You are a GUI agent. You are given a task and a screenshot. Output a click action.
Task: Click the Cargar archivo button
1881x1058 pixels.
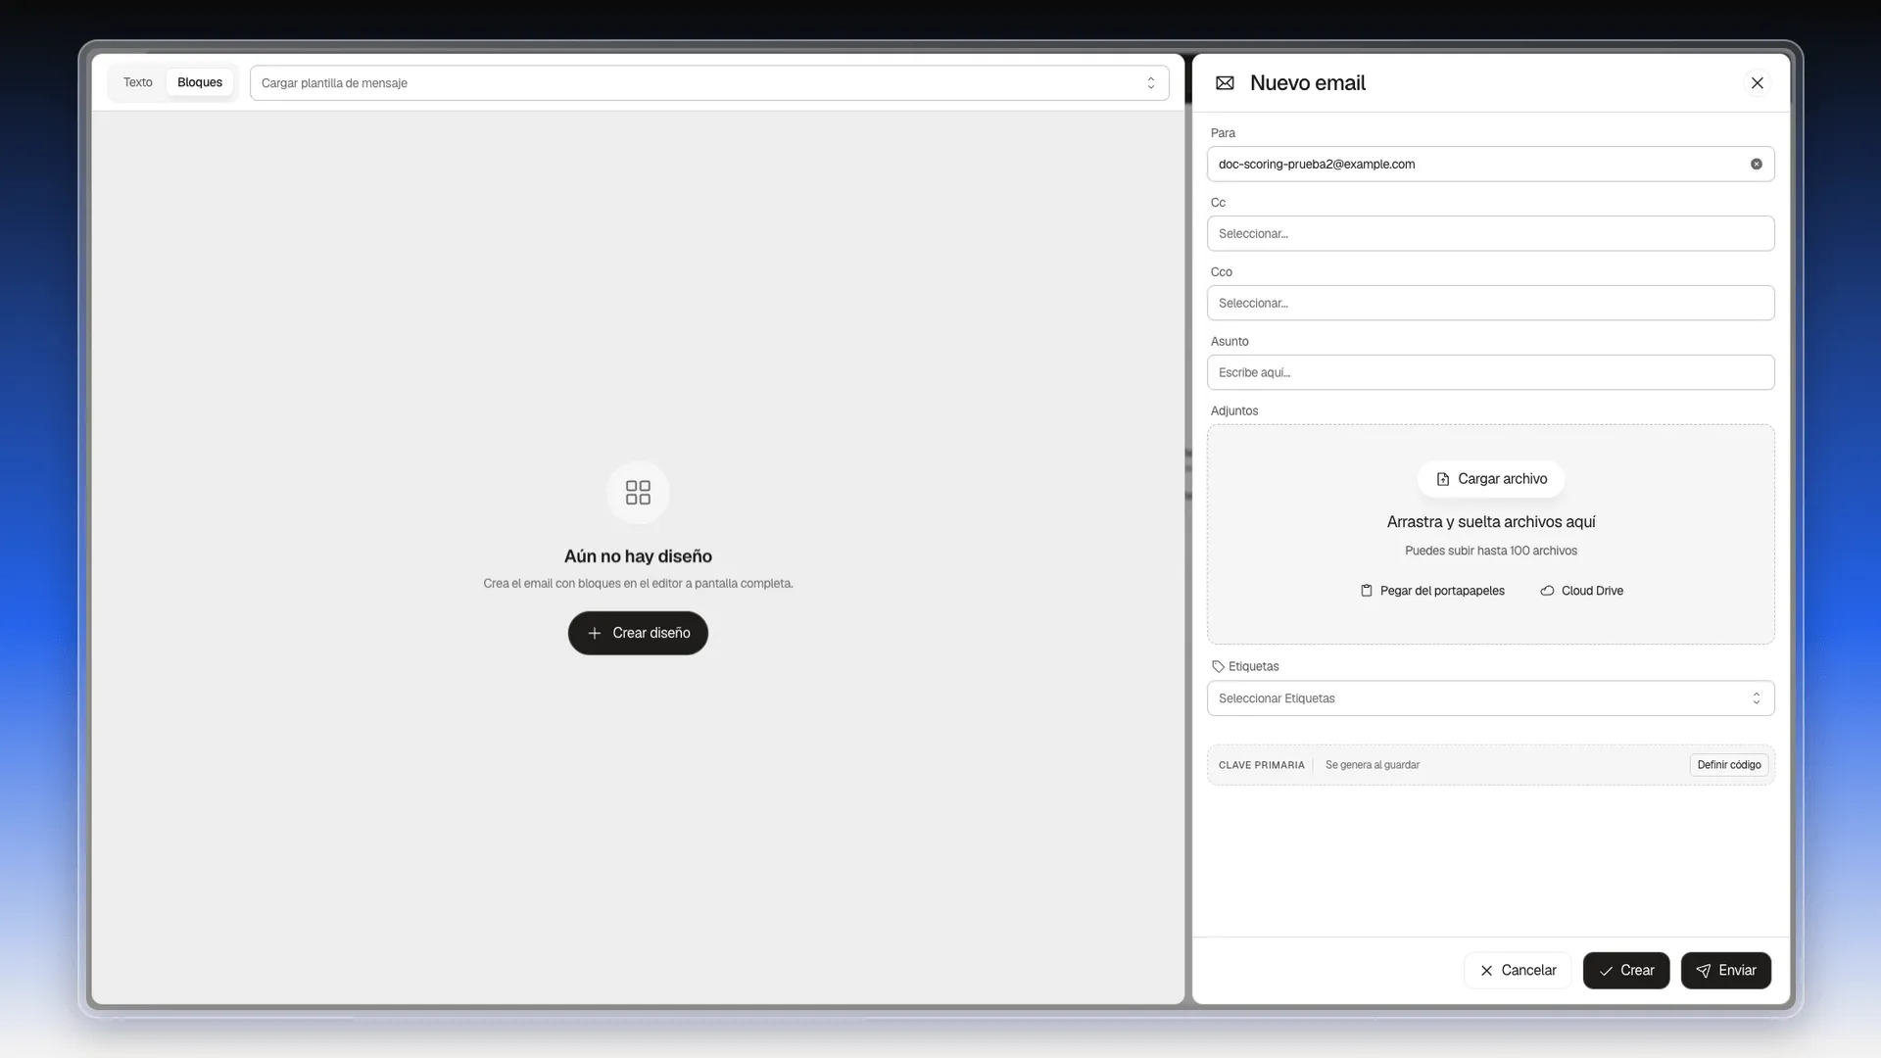pyautogui.click(x=1491, y=479)
